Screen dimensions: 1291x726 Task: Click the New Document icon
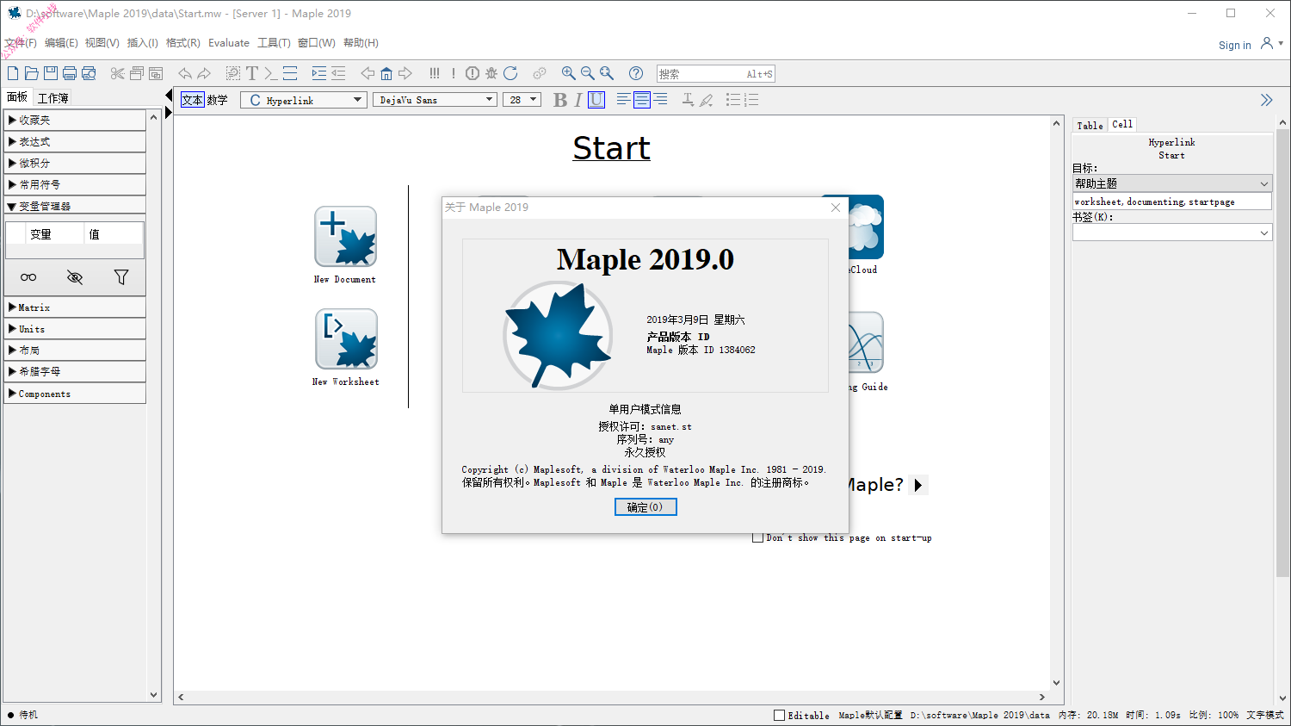point(345,237)
